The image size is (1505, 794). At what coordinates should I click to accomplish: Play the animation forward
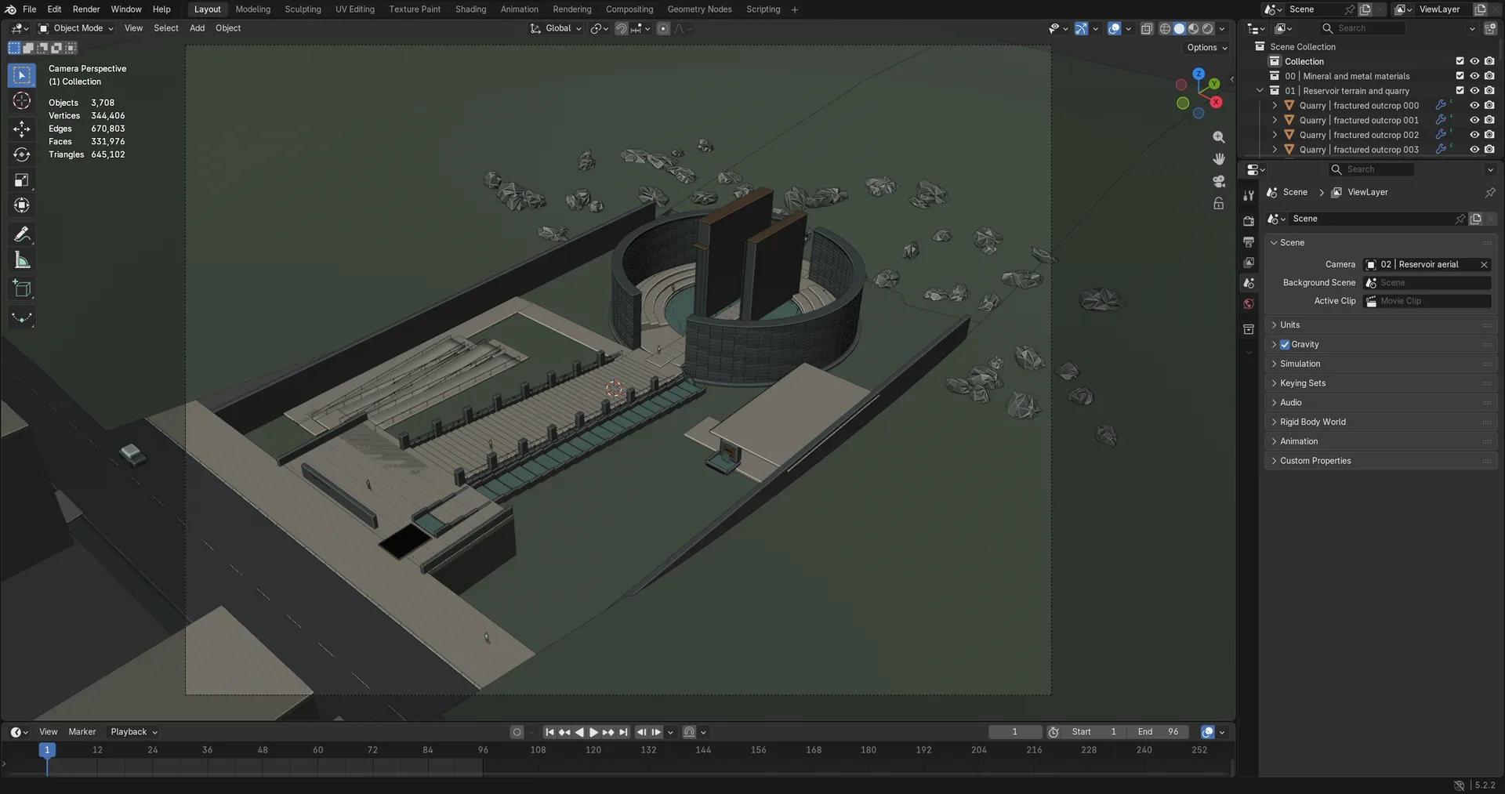593,732
